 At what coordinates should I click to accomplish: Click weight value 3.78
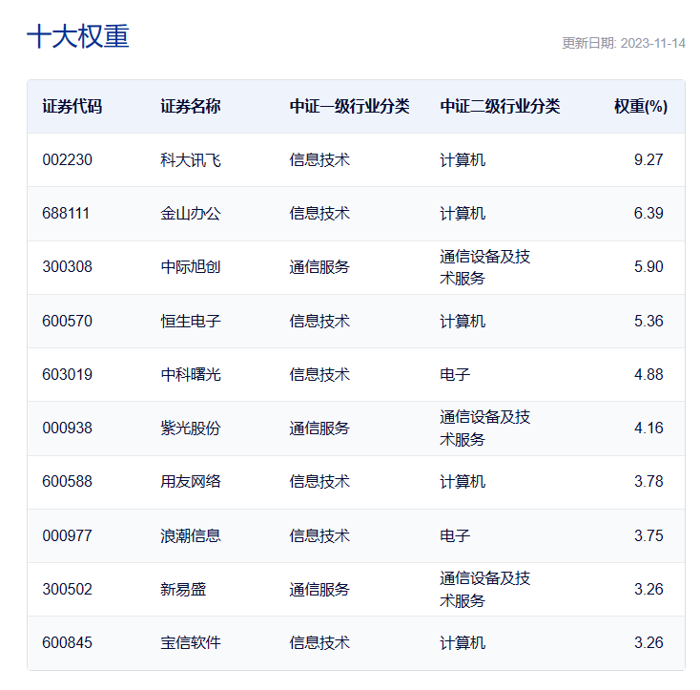pyautogui.click(x=649, y=481)
